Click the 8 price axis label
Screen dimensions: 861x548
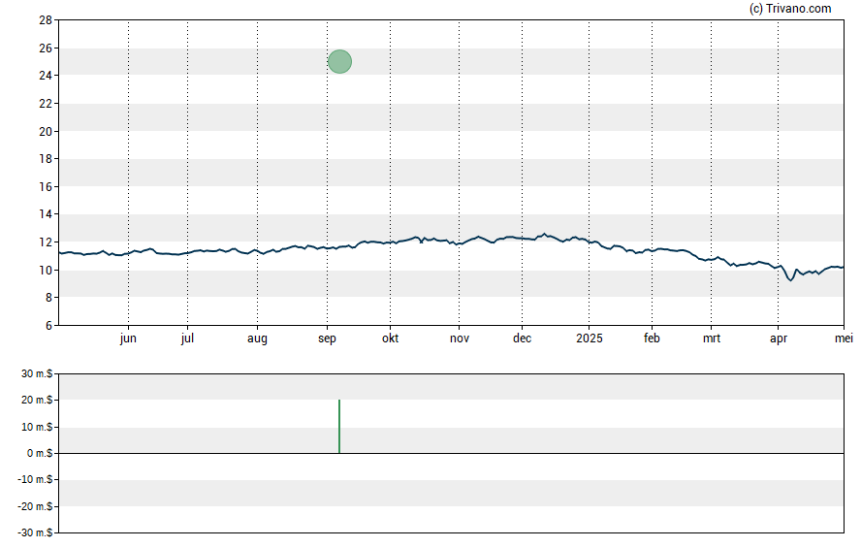click(x=48, y=298)
